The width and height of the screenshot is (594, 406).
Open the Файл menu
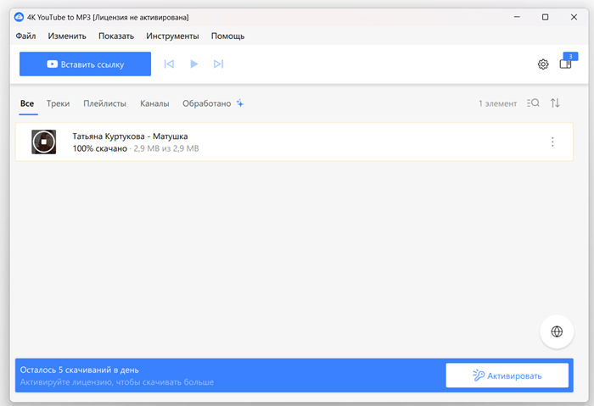click(25, 36)
